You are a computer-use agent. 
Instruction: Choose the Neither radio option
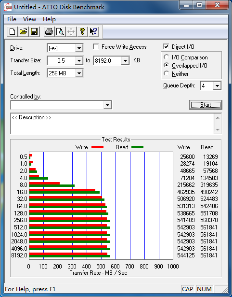(167, 73)
